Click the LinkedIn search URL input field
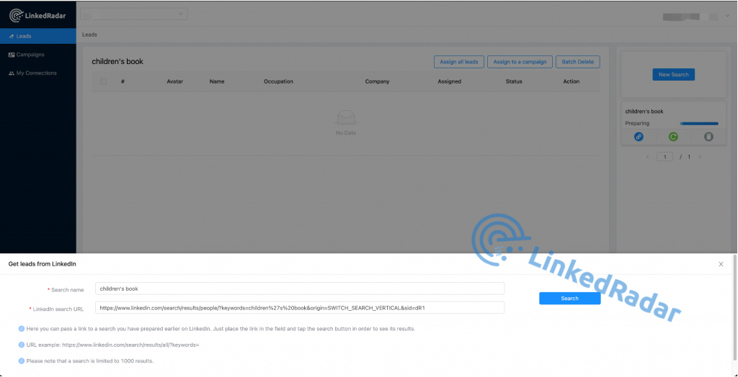 [300, 307]
